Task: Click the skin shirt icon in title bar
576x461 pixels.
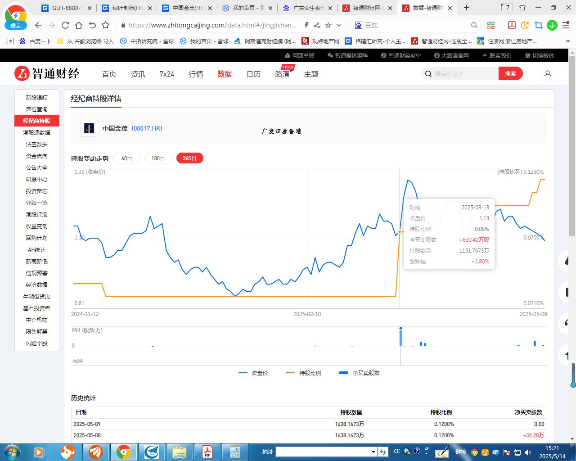Action: pyautogui.click(x=522, y=8)
